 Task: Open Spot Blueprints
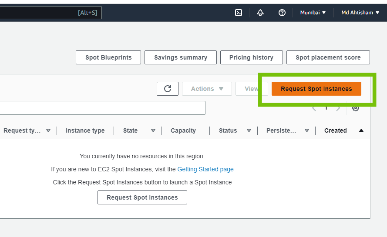click(x=108, y=57)
